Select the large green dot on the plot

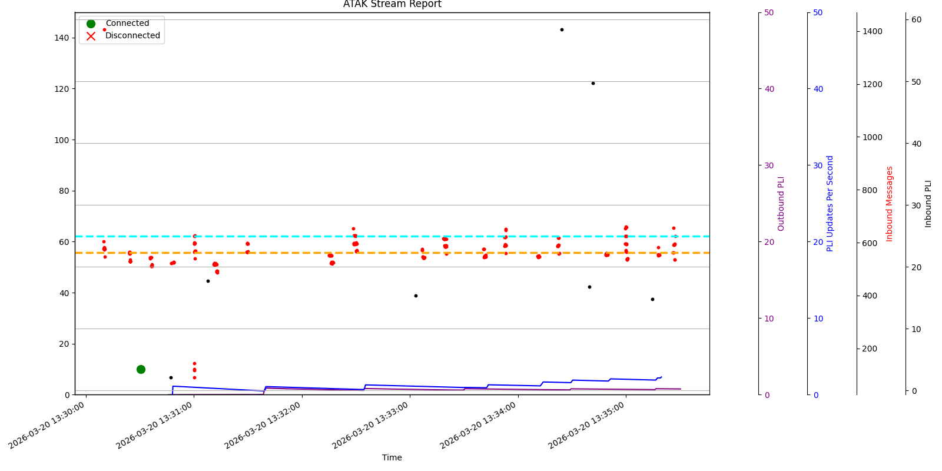click(141, 369)
